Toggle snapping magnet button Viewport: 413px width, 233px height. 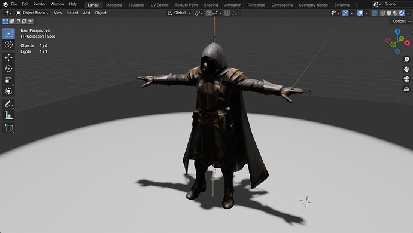click(x=209, y=13)
